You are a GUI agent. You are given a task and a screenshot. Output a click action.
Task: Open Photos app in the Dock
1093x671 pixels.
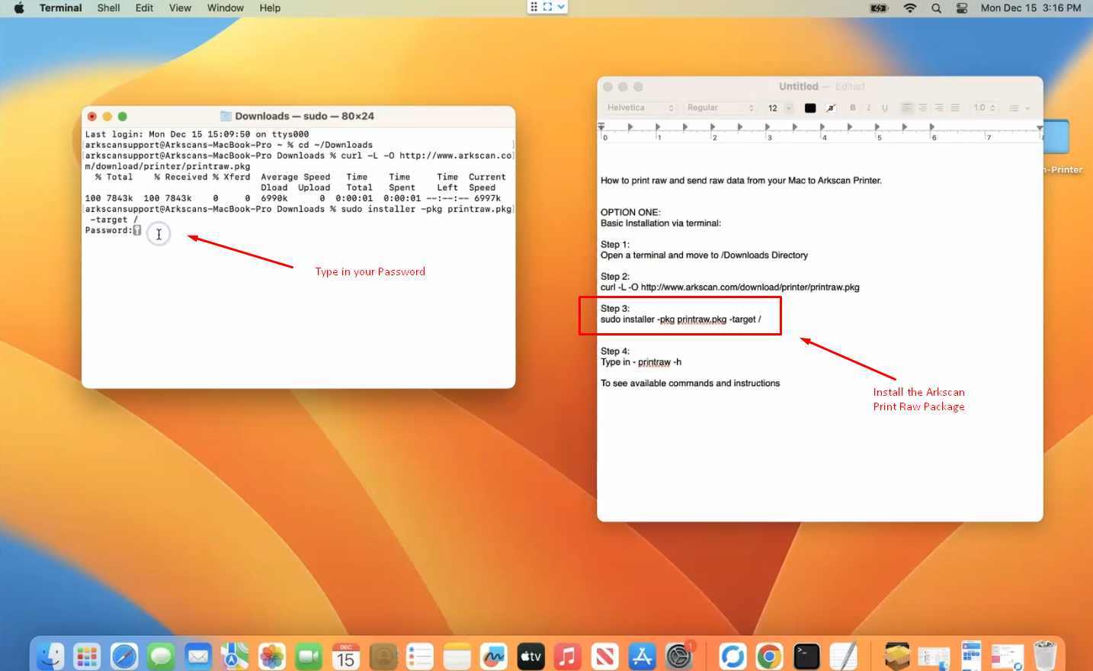(272, 656)
